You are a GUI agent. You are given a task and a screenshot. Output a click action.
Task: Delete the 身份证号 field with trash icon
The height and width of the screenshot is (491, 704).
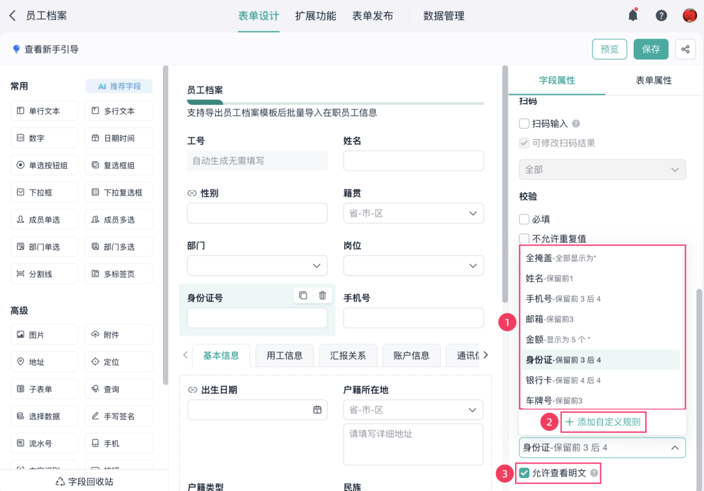[323, 295]
